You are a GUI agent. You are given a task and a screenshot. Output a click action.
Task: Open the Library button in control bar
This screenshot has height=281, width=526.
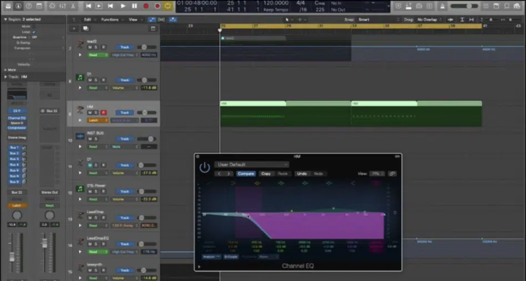(8, 6)
